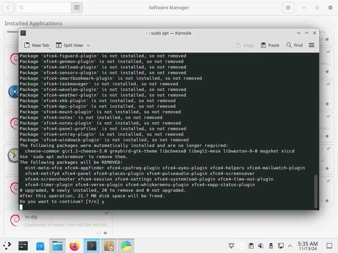
Task: Click the Debian swirl icon beside Yt-dlp
Action: [15, 220]
